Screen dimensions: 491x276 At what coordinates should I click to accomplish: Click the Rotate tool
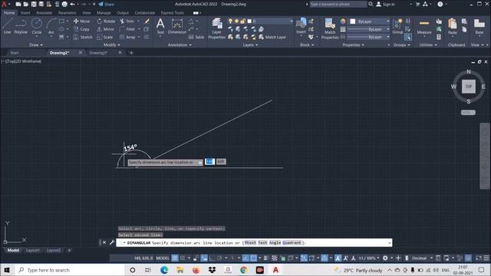(x=106, y=21)
